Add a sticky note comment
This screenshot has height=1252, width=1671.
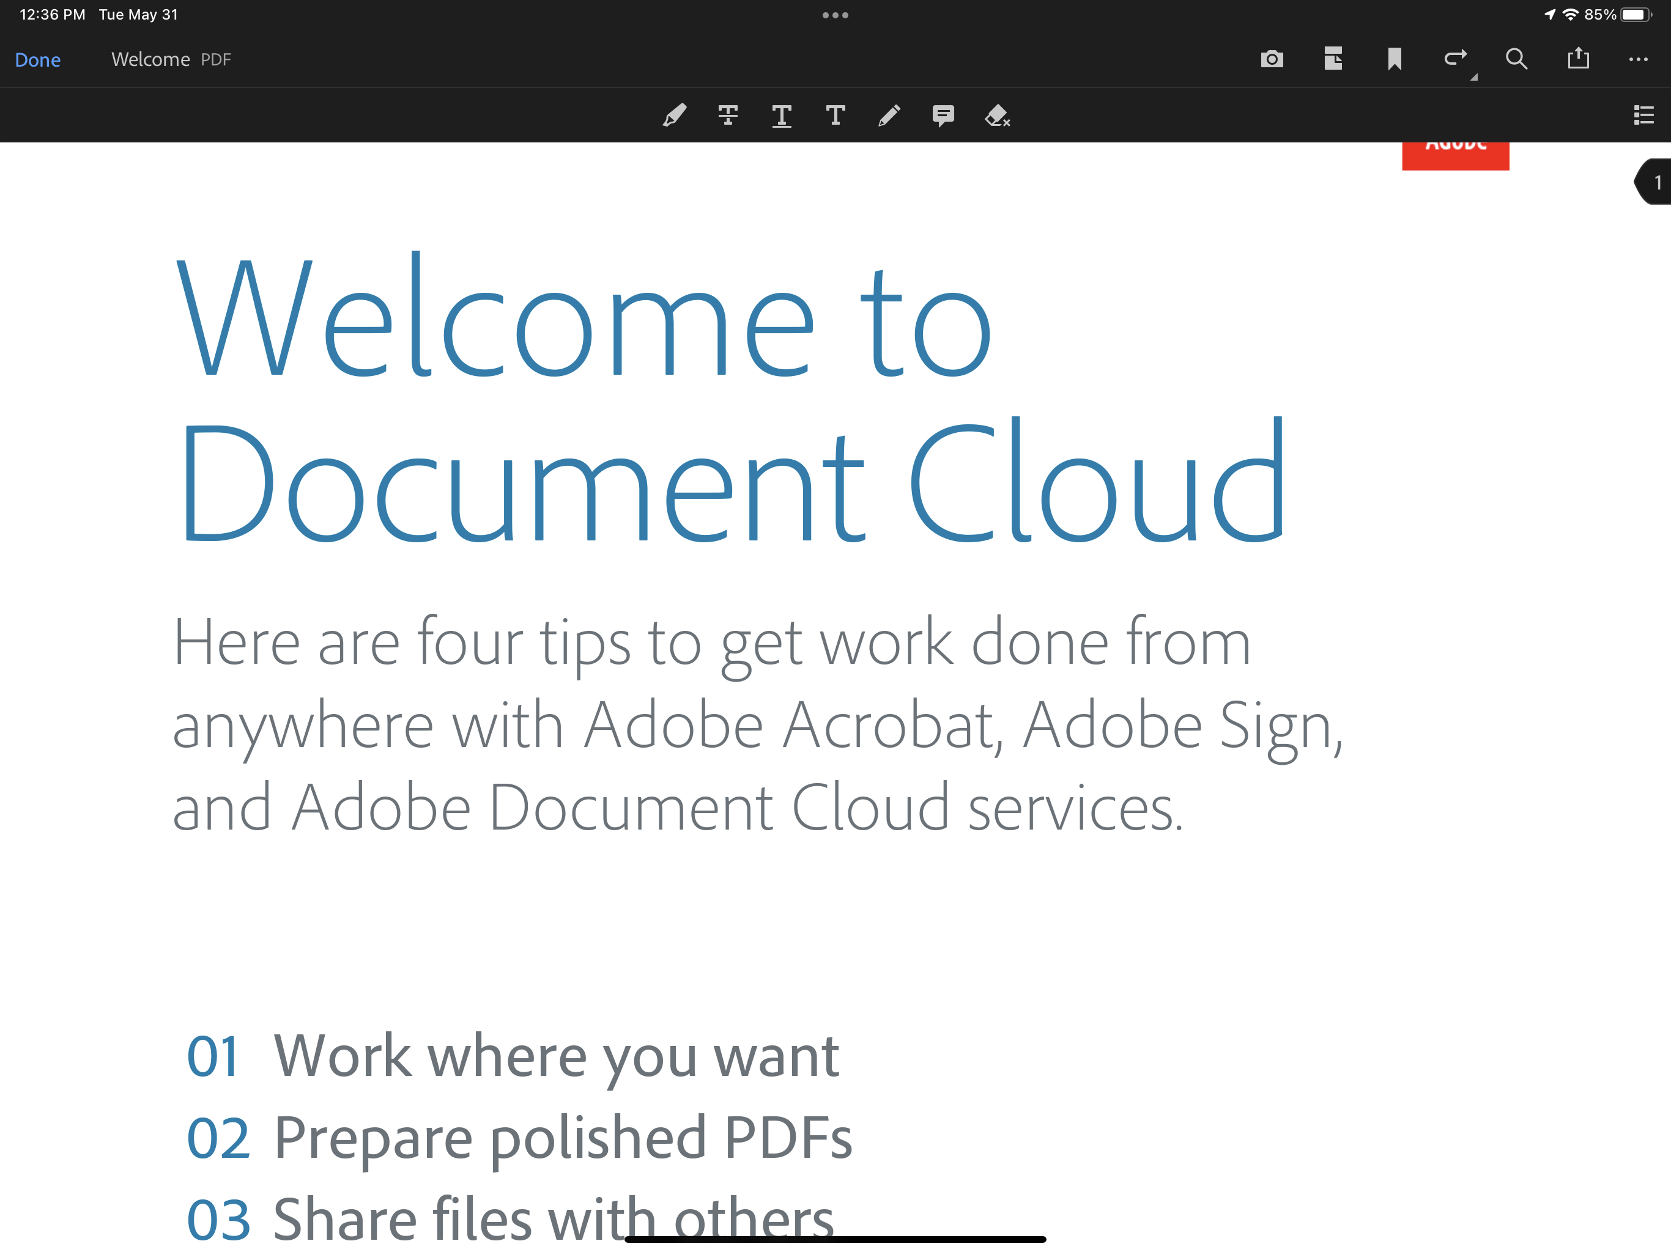tap(944, 116)
